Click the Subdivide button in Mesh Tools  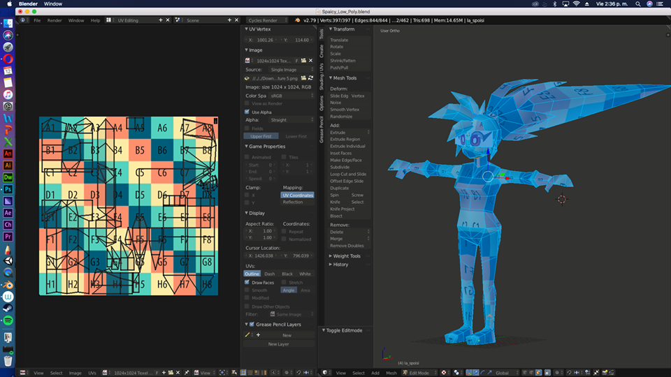(x=339, y=167)
